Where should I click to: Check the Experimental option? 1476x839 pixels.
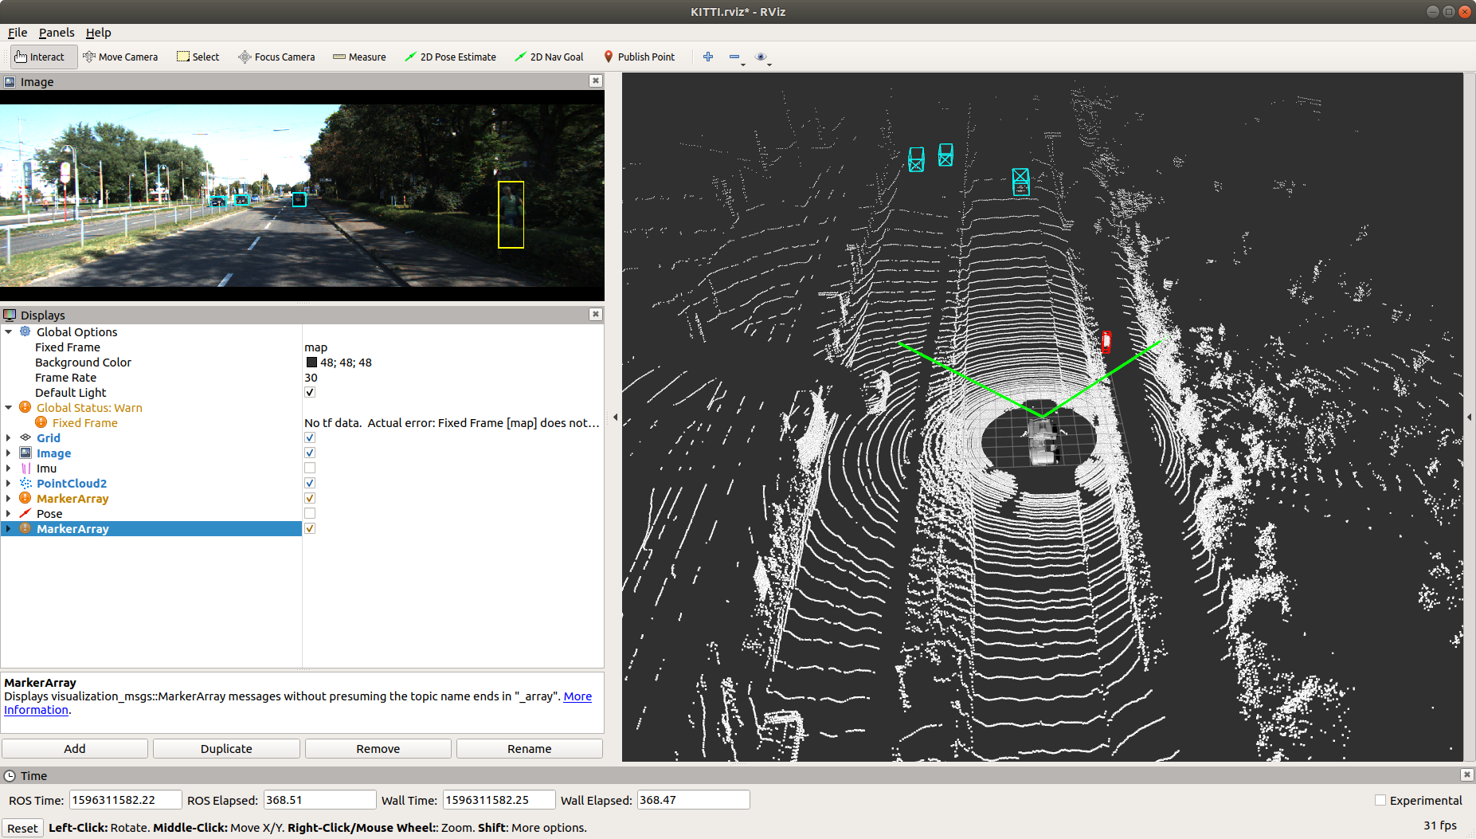click(x=1380, y=800)
